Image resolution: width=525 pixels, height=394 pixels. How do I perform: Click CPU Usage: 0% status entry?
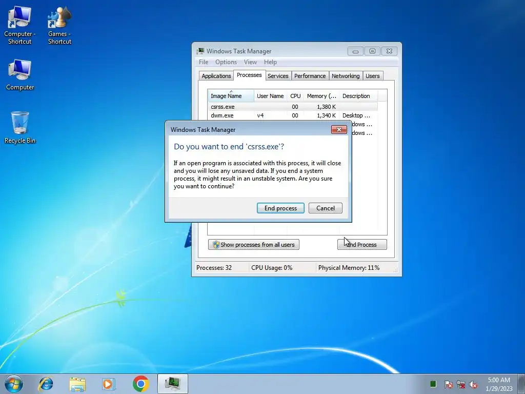coord(272,268)
